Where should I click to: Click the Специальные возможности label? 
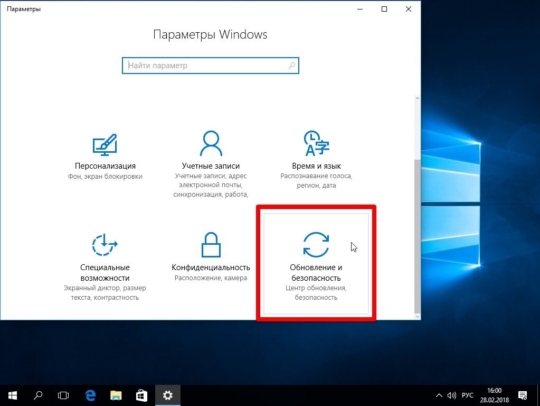tap(105, 272)
